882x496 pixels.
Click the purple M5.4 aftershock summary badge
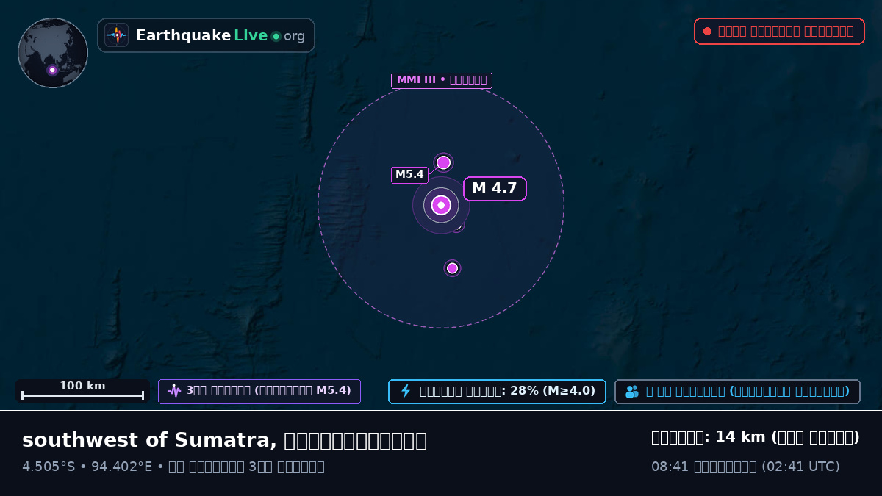(x=259, y=392)
